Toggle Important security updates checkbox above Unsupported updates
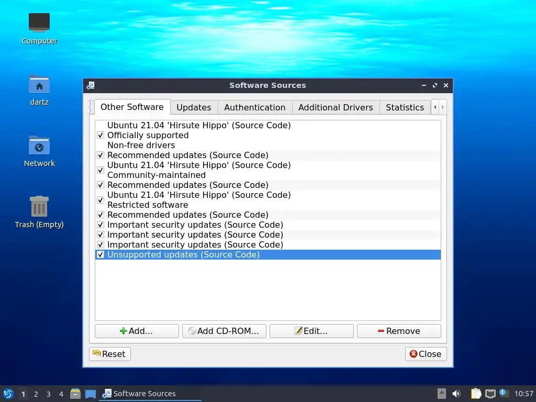This screenshot has height=402, width=536. [x=100, y=245]
